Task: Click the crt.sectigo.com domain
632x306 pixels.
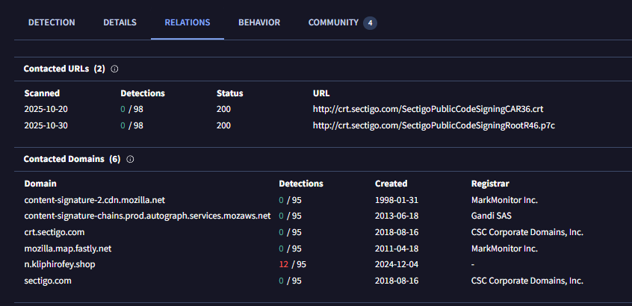Action: pyautogui.click(x=55, y=232)
